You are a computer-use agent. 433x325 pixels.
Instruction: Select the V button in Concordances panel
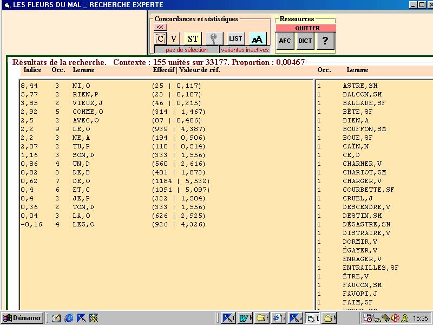click(173, 38)
